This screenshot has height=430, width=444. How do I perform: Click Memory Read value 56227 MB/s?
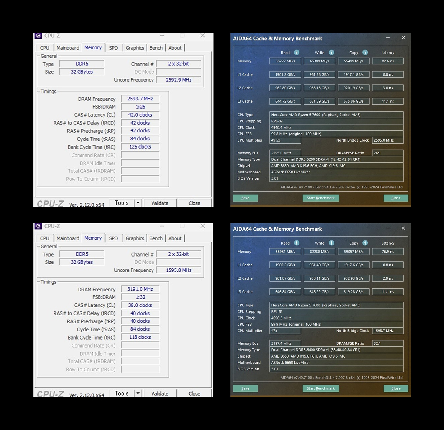pos(285,61)
